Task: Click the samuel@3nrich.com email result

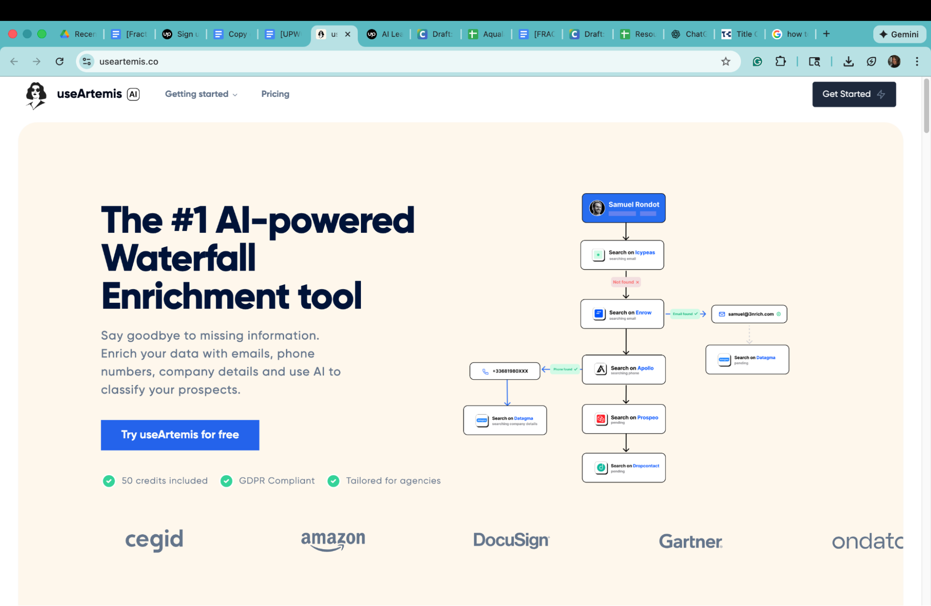Action: [749, 314]
